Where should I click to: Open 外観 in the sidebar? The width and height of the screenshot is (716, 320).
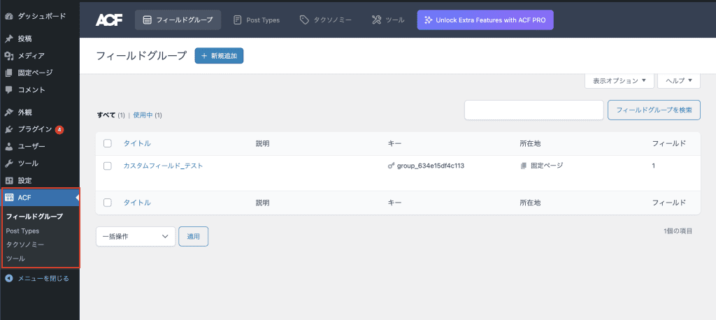tap(24, 112)
